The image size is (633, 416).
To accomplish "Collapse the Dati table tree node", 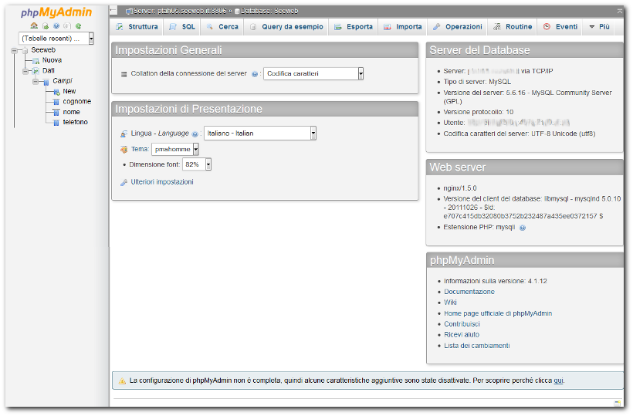I will [x=25, y=71].
